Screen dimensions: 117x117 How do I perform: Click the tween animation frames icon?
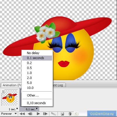tap(54, 114)
